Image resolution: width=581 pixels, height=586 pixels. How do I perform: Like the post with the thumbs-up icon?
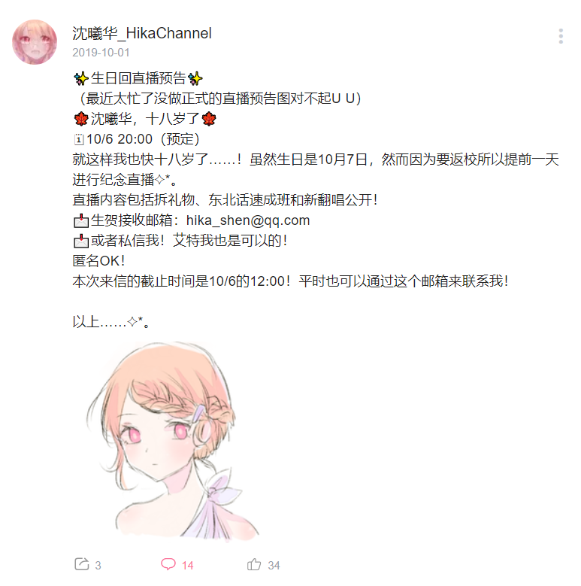point(254,564)
